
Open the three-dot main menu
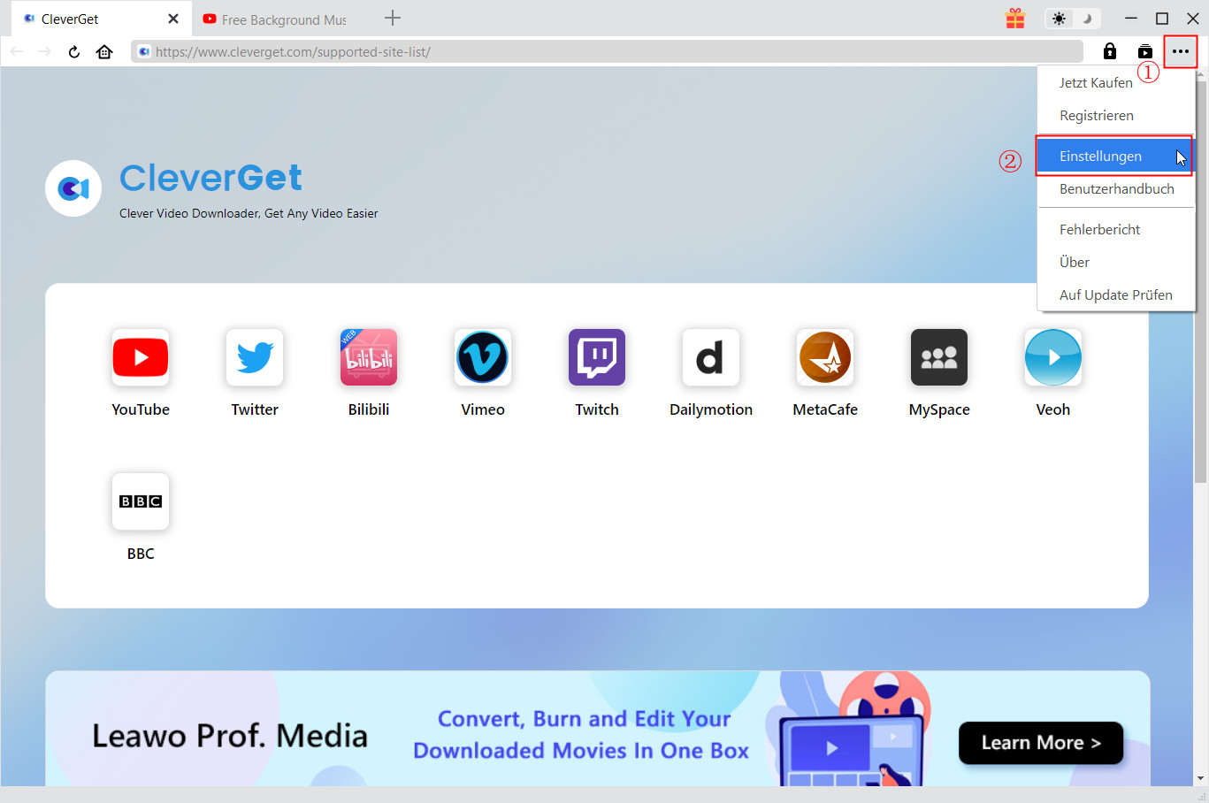1181,51
